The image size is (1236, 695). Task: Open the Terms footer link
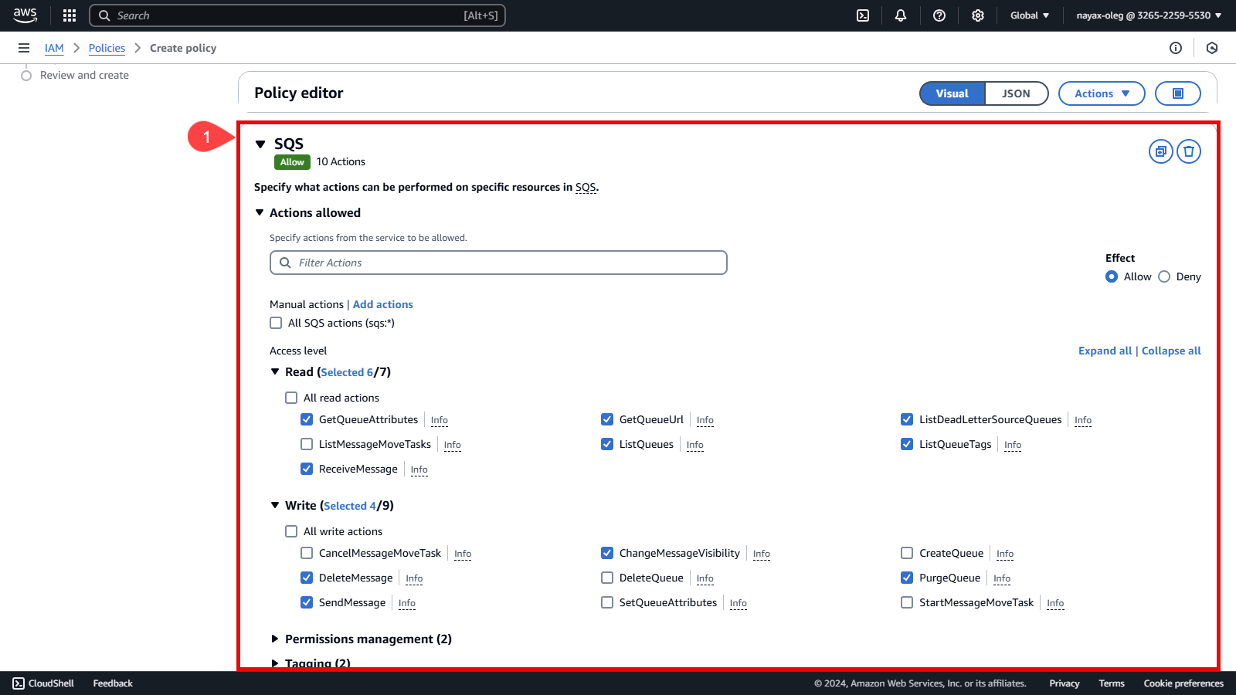click(x=1112, y=683)
